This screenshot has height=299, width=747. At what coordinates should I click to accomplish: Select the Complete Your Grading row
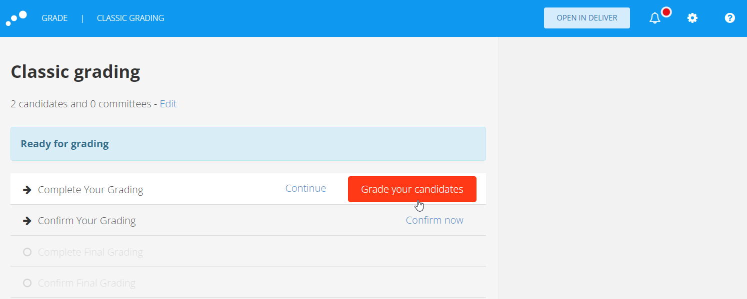[248, 189]
